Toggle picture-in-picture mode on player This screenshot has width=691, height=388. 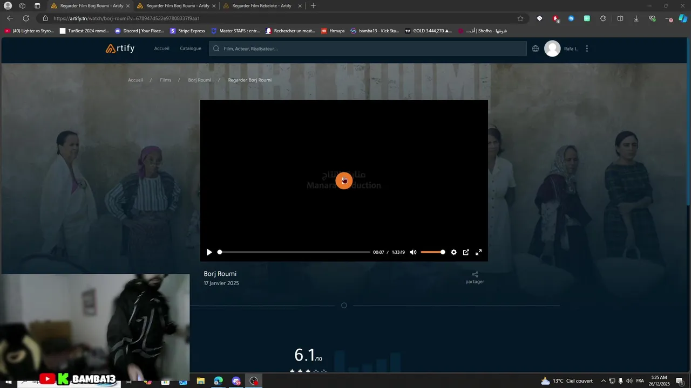[x=466, y=252]
